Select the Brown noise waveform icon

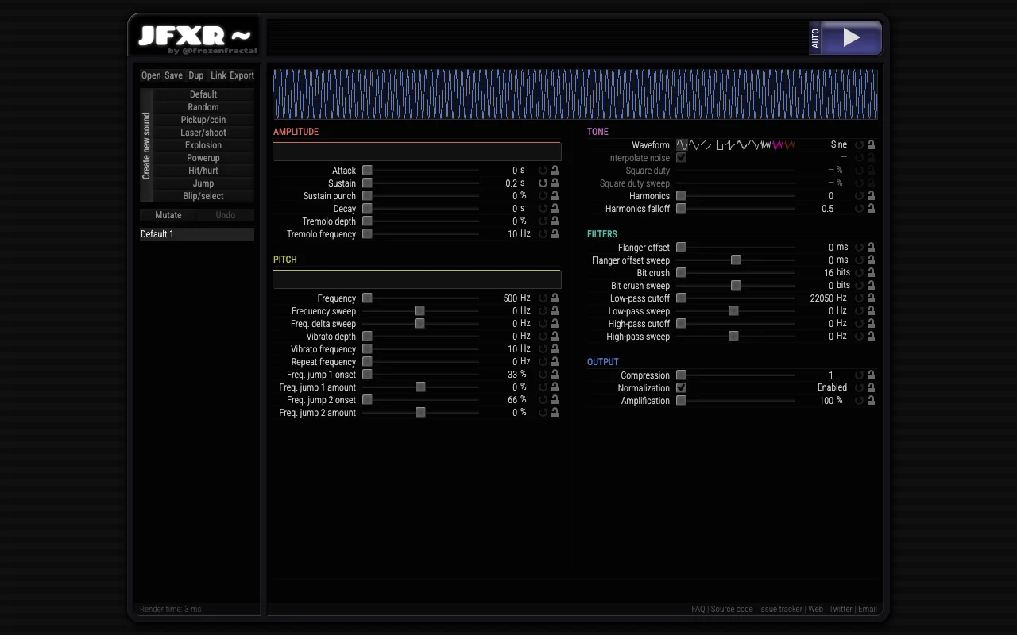pyautogui.click(x=789, y=145)
